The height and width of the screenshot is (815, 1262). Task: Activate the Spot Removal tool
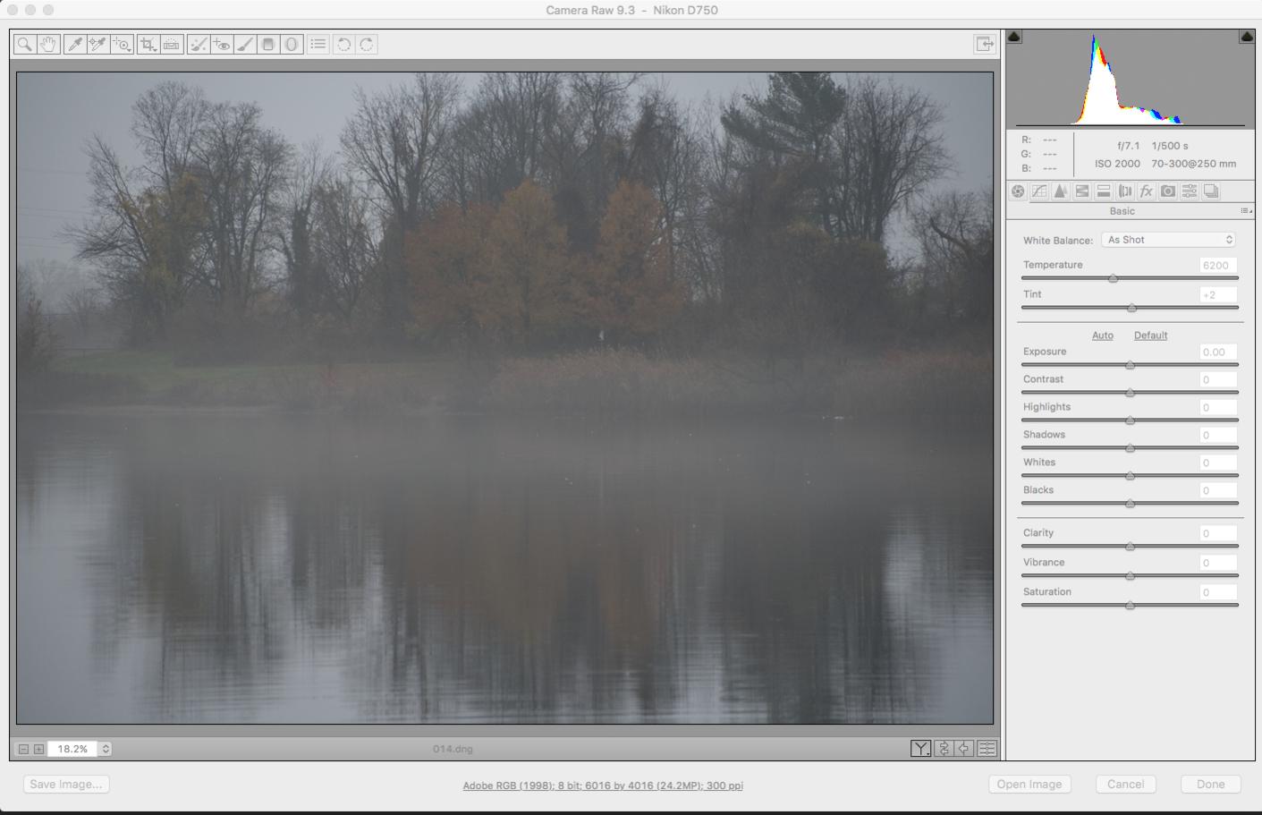199,44
